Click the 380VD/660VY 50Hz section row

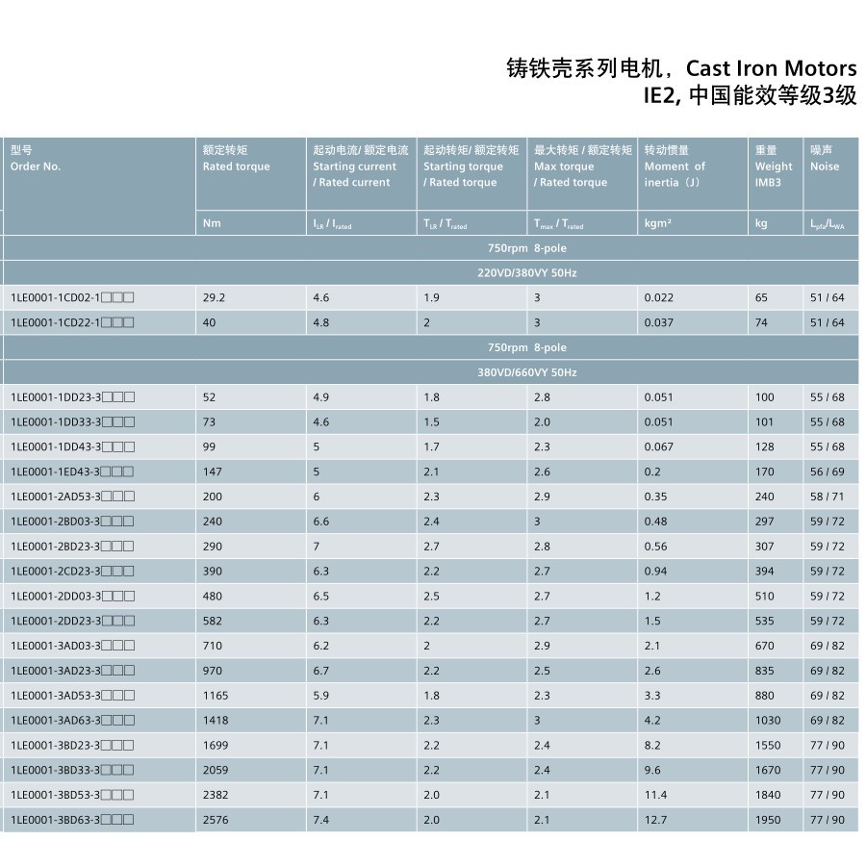pyautogui.click(x=526, y=372)
